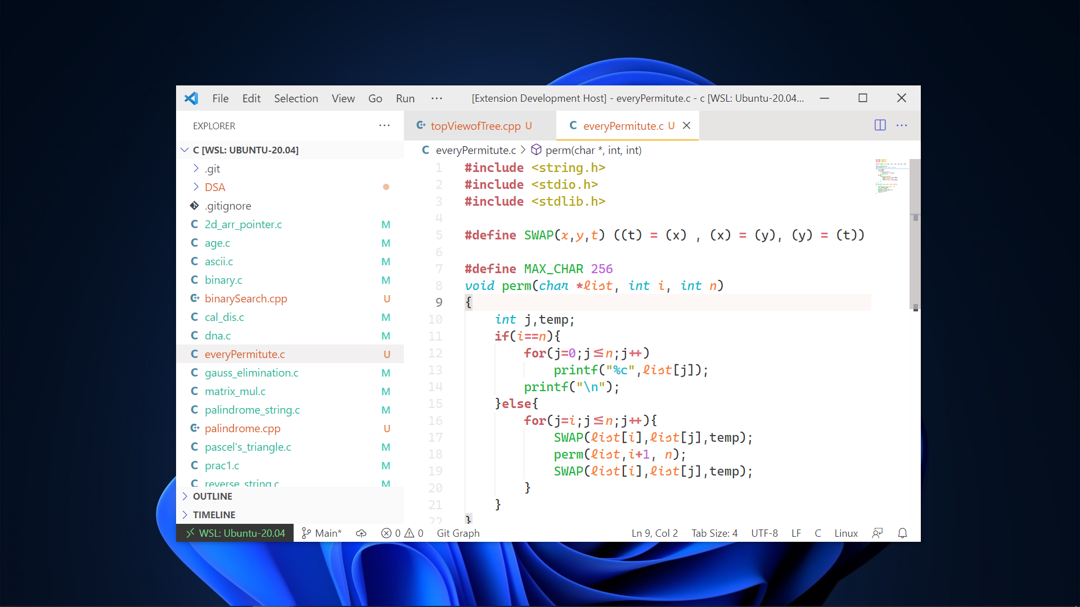Open age.c file
The height and width of the screenshot is (607, 1080).
point(290,243)
